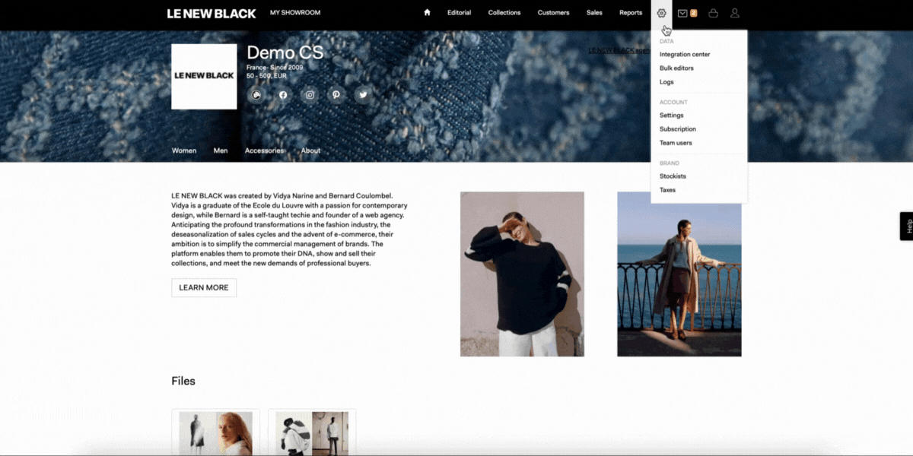The image size is (913, 456).
Task: Open the brand's website globe icon
Action: pyautogui.click(x=256, y=95)
